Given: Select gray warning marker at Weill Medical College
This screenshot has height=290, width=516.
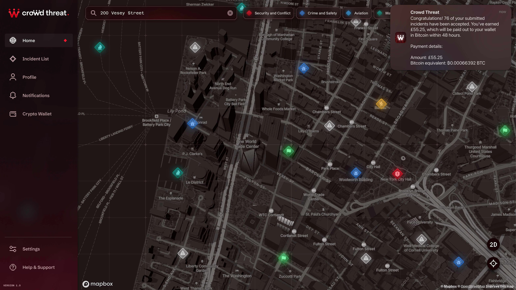Looking at the screenshot, I should point(422,239).
